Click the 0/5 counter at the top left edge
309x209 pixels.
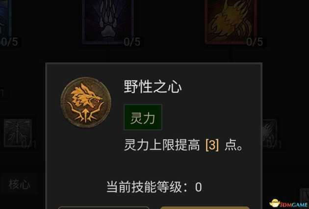coord(9,42)
